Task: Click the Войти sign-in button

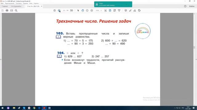Action: coord(192,6)
